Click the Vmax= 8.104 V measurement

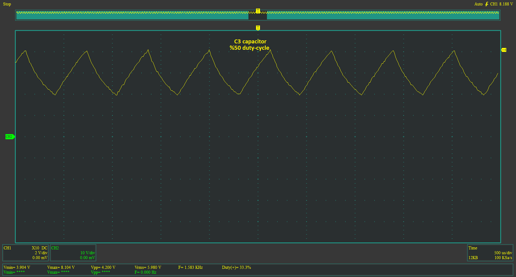pyautogui.click(x=61, y=267)
